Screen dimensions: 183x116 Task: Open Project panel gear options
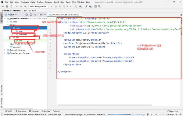point(41,15)
